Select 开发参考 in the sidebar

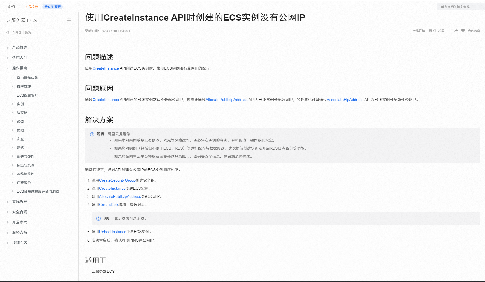(x=20, y=222)
